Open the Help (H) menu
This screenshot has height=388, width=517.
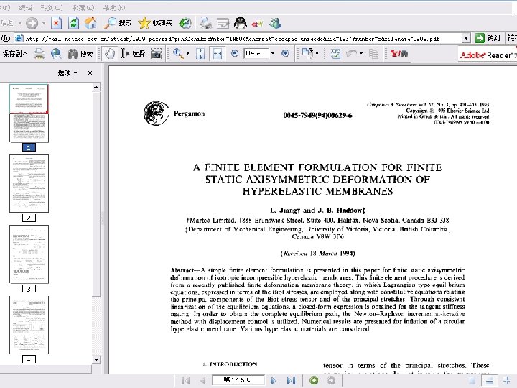point(114,8)
